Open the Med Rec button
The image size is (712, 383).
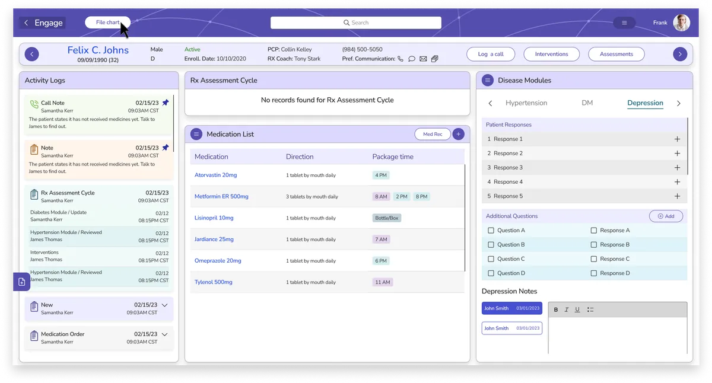[433, 134]
